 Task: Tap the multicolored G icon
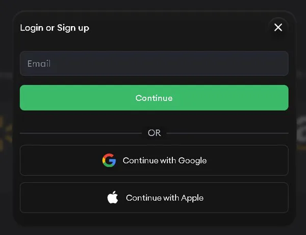pyautogui.click(x=109, y=161)
